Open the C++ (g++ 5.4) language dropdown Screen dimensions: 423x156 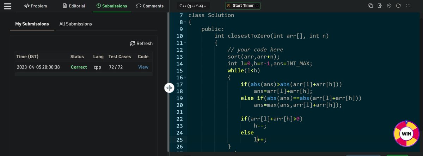tap(193, 6)
